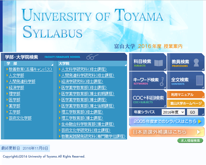The width and height of the screenshot is (206, 165).
Task: Open 人文科学研究科(修士課程) link
Action: coord(84,69)
